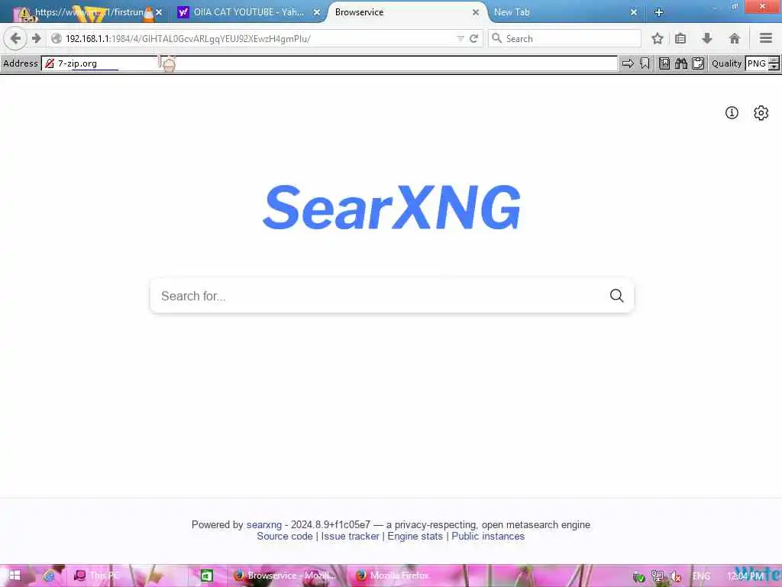This screenshot has height=587, width=782.
Task: Open the Browservice bookmarks page icon
Action: pos(664,63)
